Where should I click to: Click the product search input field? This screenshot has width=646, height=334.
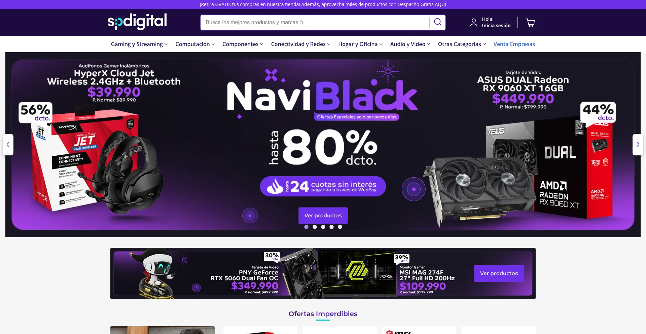(x=315, y=23)
